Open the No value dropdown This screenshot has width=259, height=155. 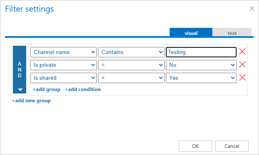pyautogui.click(x=201, y=65)
